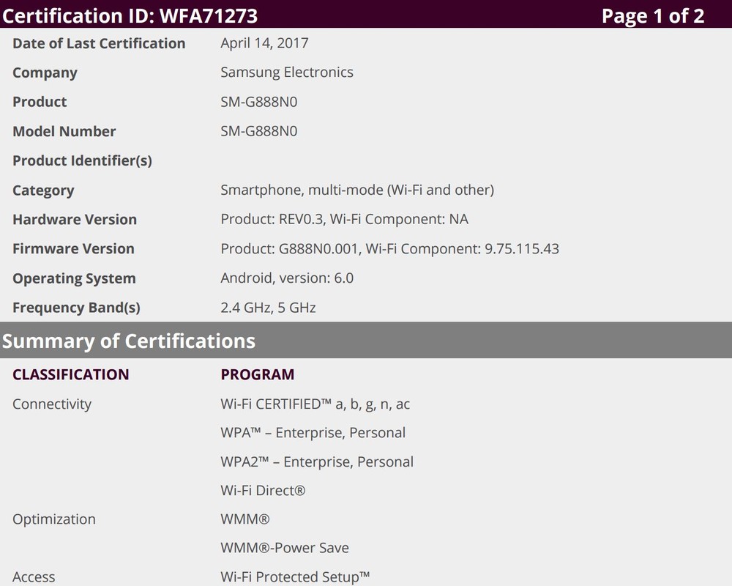
Task: Click the CLASSIFICATION column header
Action: tap(70, 375)
